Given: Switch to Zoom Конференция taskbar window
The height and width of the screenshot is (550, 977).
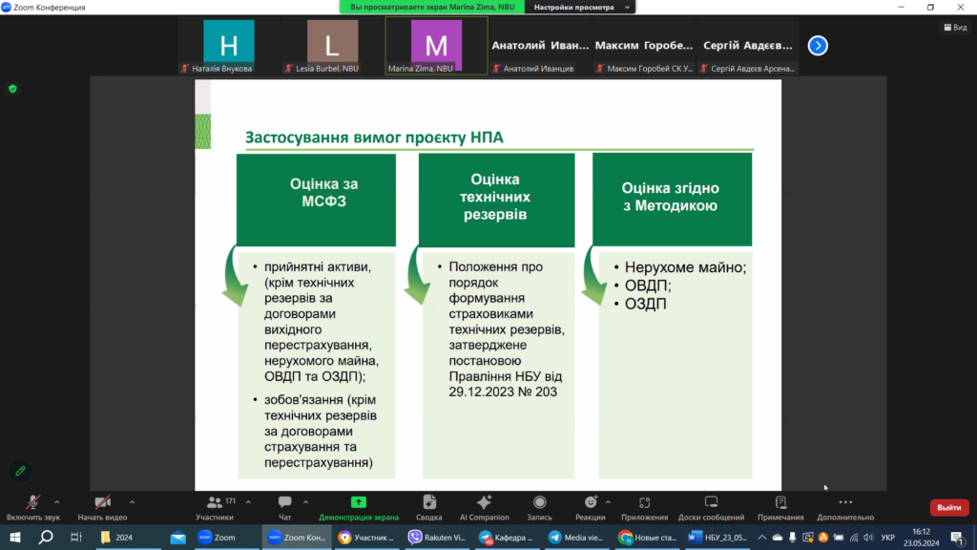Looking at the screenshot, I should pos(297,537).
